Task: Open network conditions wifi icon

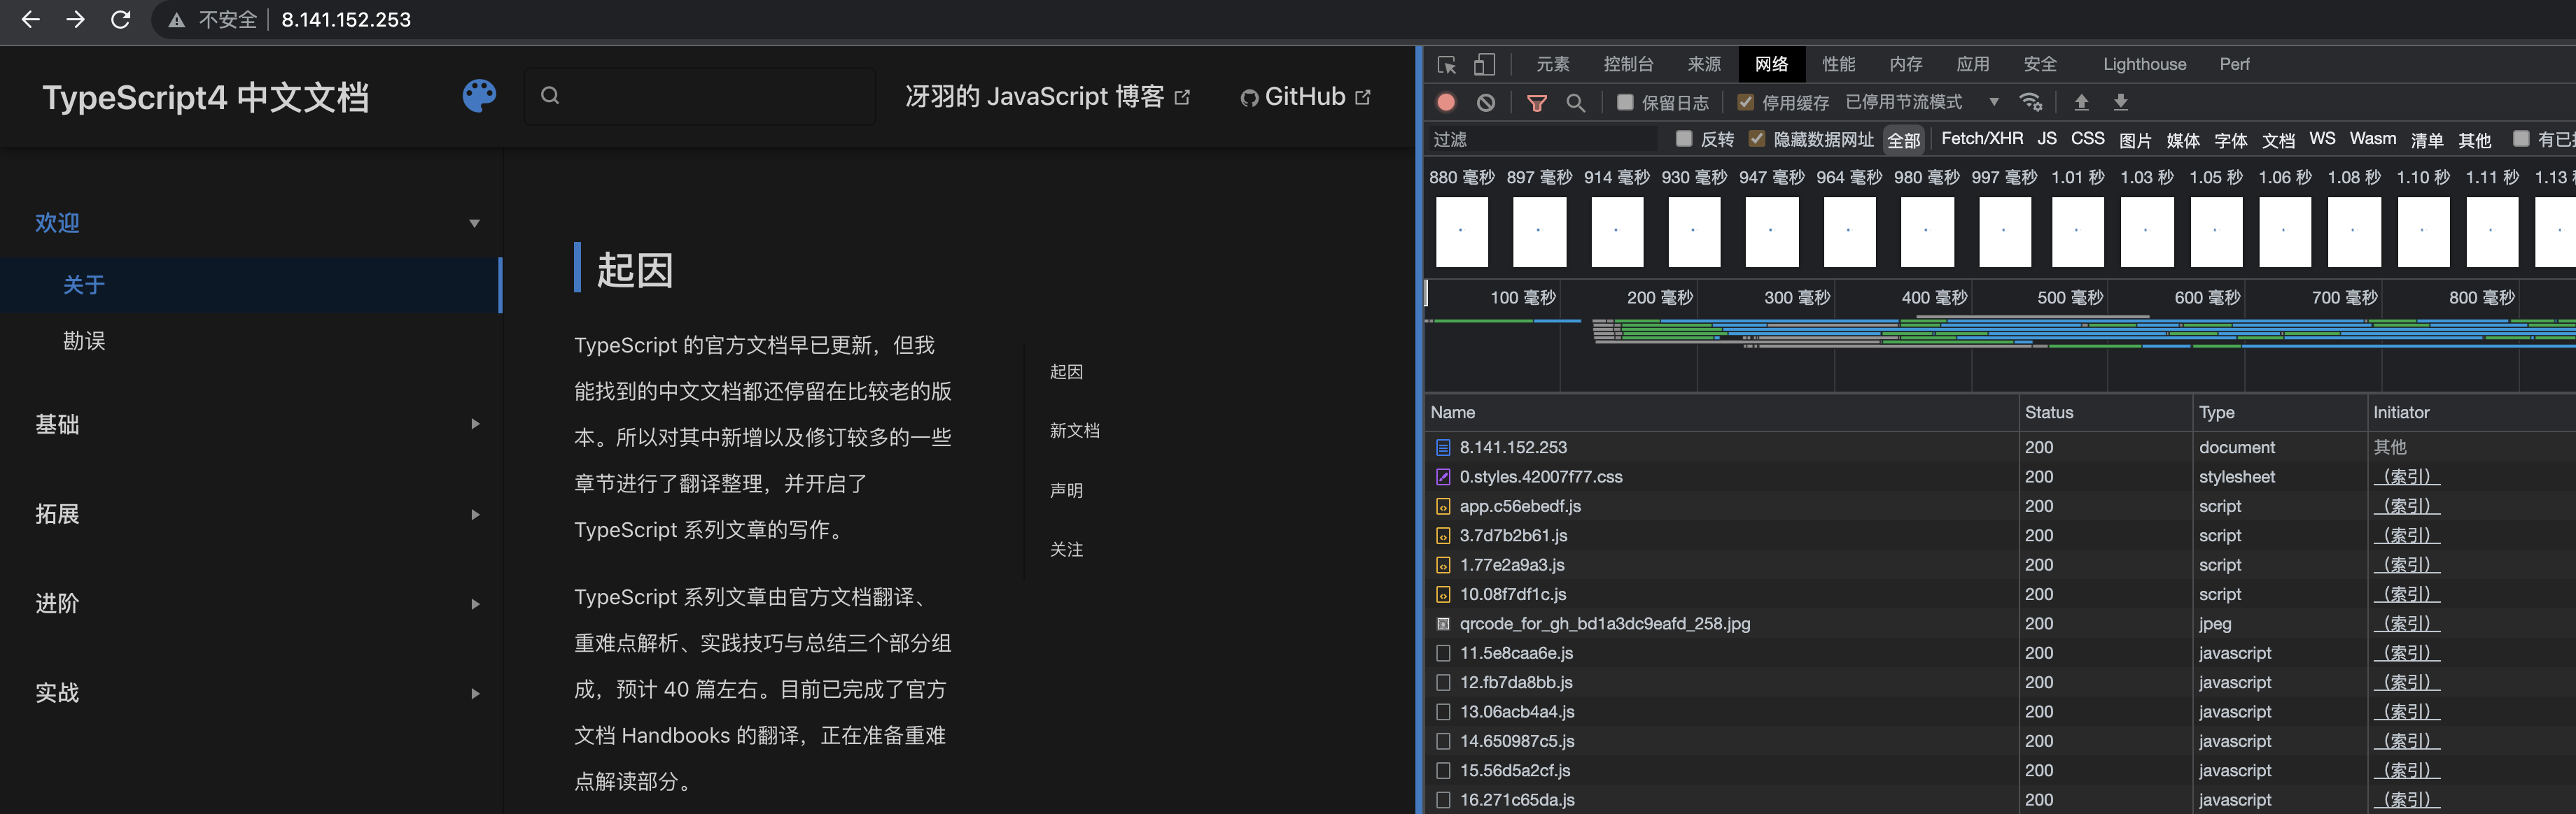Action: (x=2031, y=102)
